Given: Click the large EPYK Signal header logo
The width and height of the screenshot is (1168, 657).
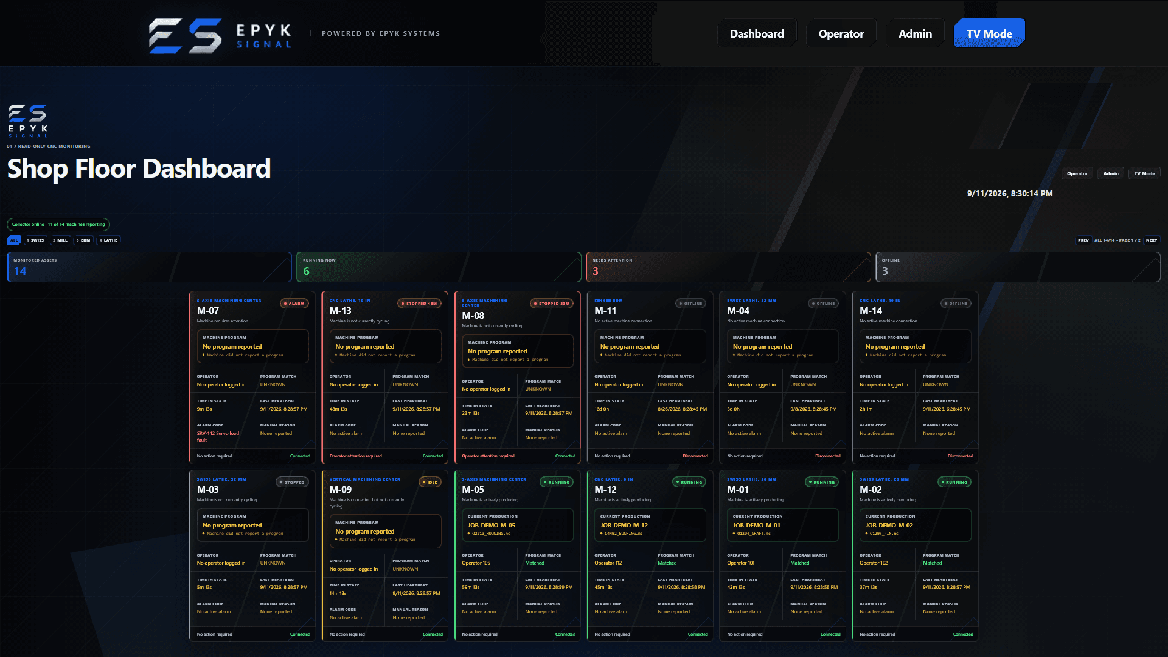Looking at the screenshot, I should [220, 35].
